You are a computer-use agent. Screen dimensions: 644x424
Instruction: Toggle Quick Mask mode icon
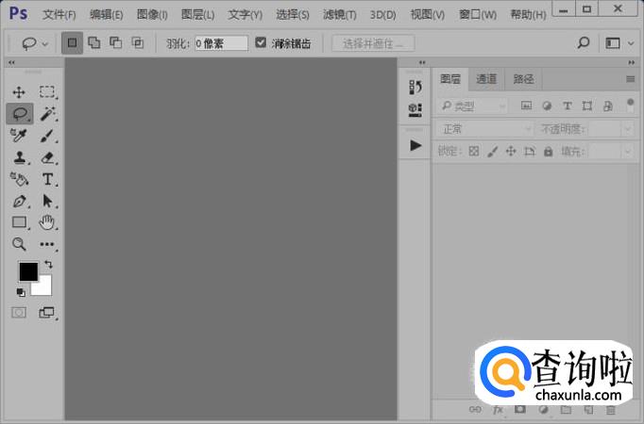point(19,312)
